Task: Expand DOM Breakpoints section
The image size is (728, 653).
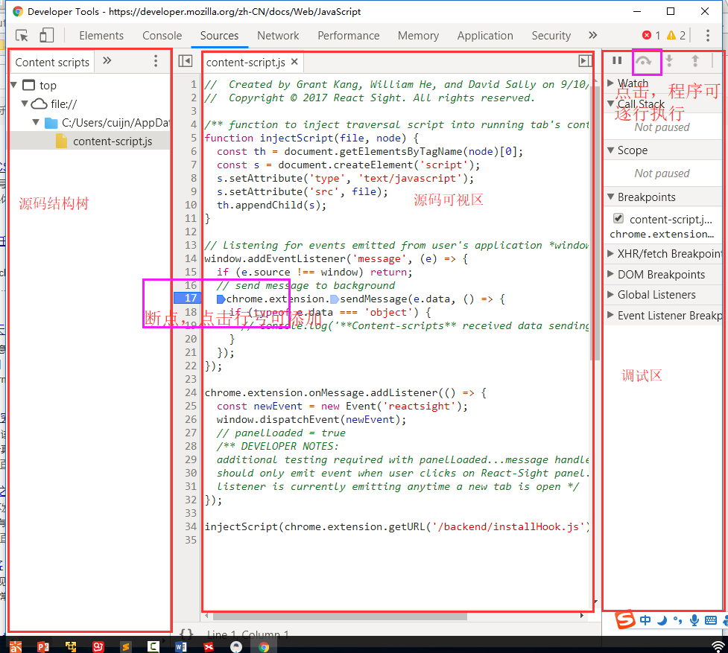Action: pos(610,273)
